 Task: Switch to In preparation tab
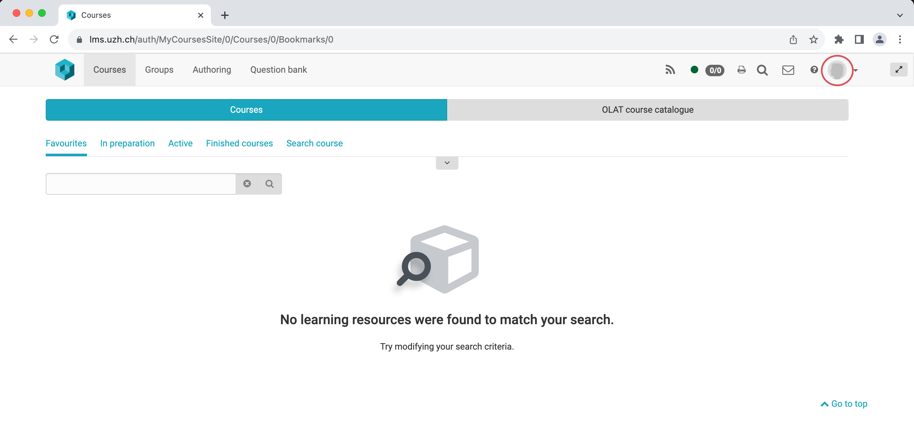[127, 143]
